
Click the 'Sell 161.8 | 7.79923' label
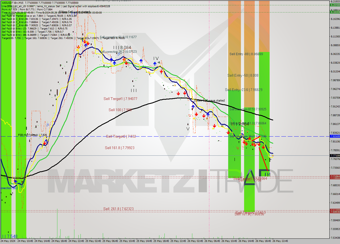tap(120, 148)
